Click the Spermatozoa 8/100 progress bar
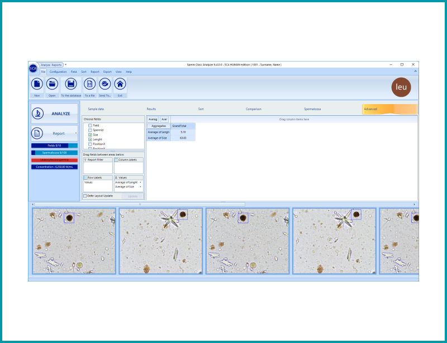The image size is (447, 343). pos(54,153)
